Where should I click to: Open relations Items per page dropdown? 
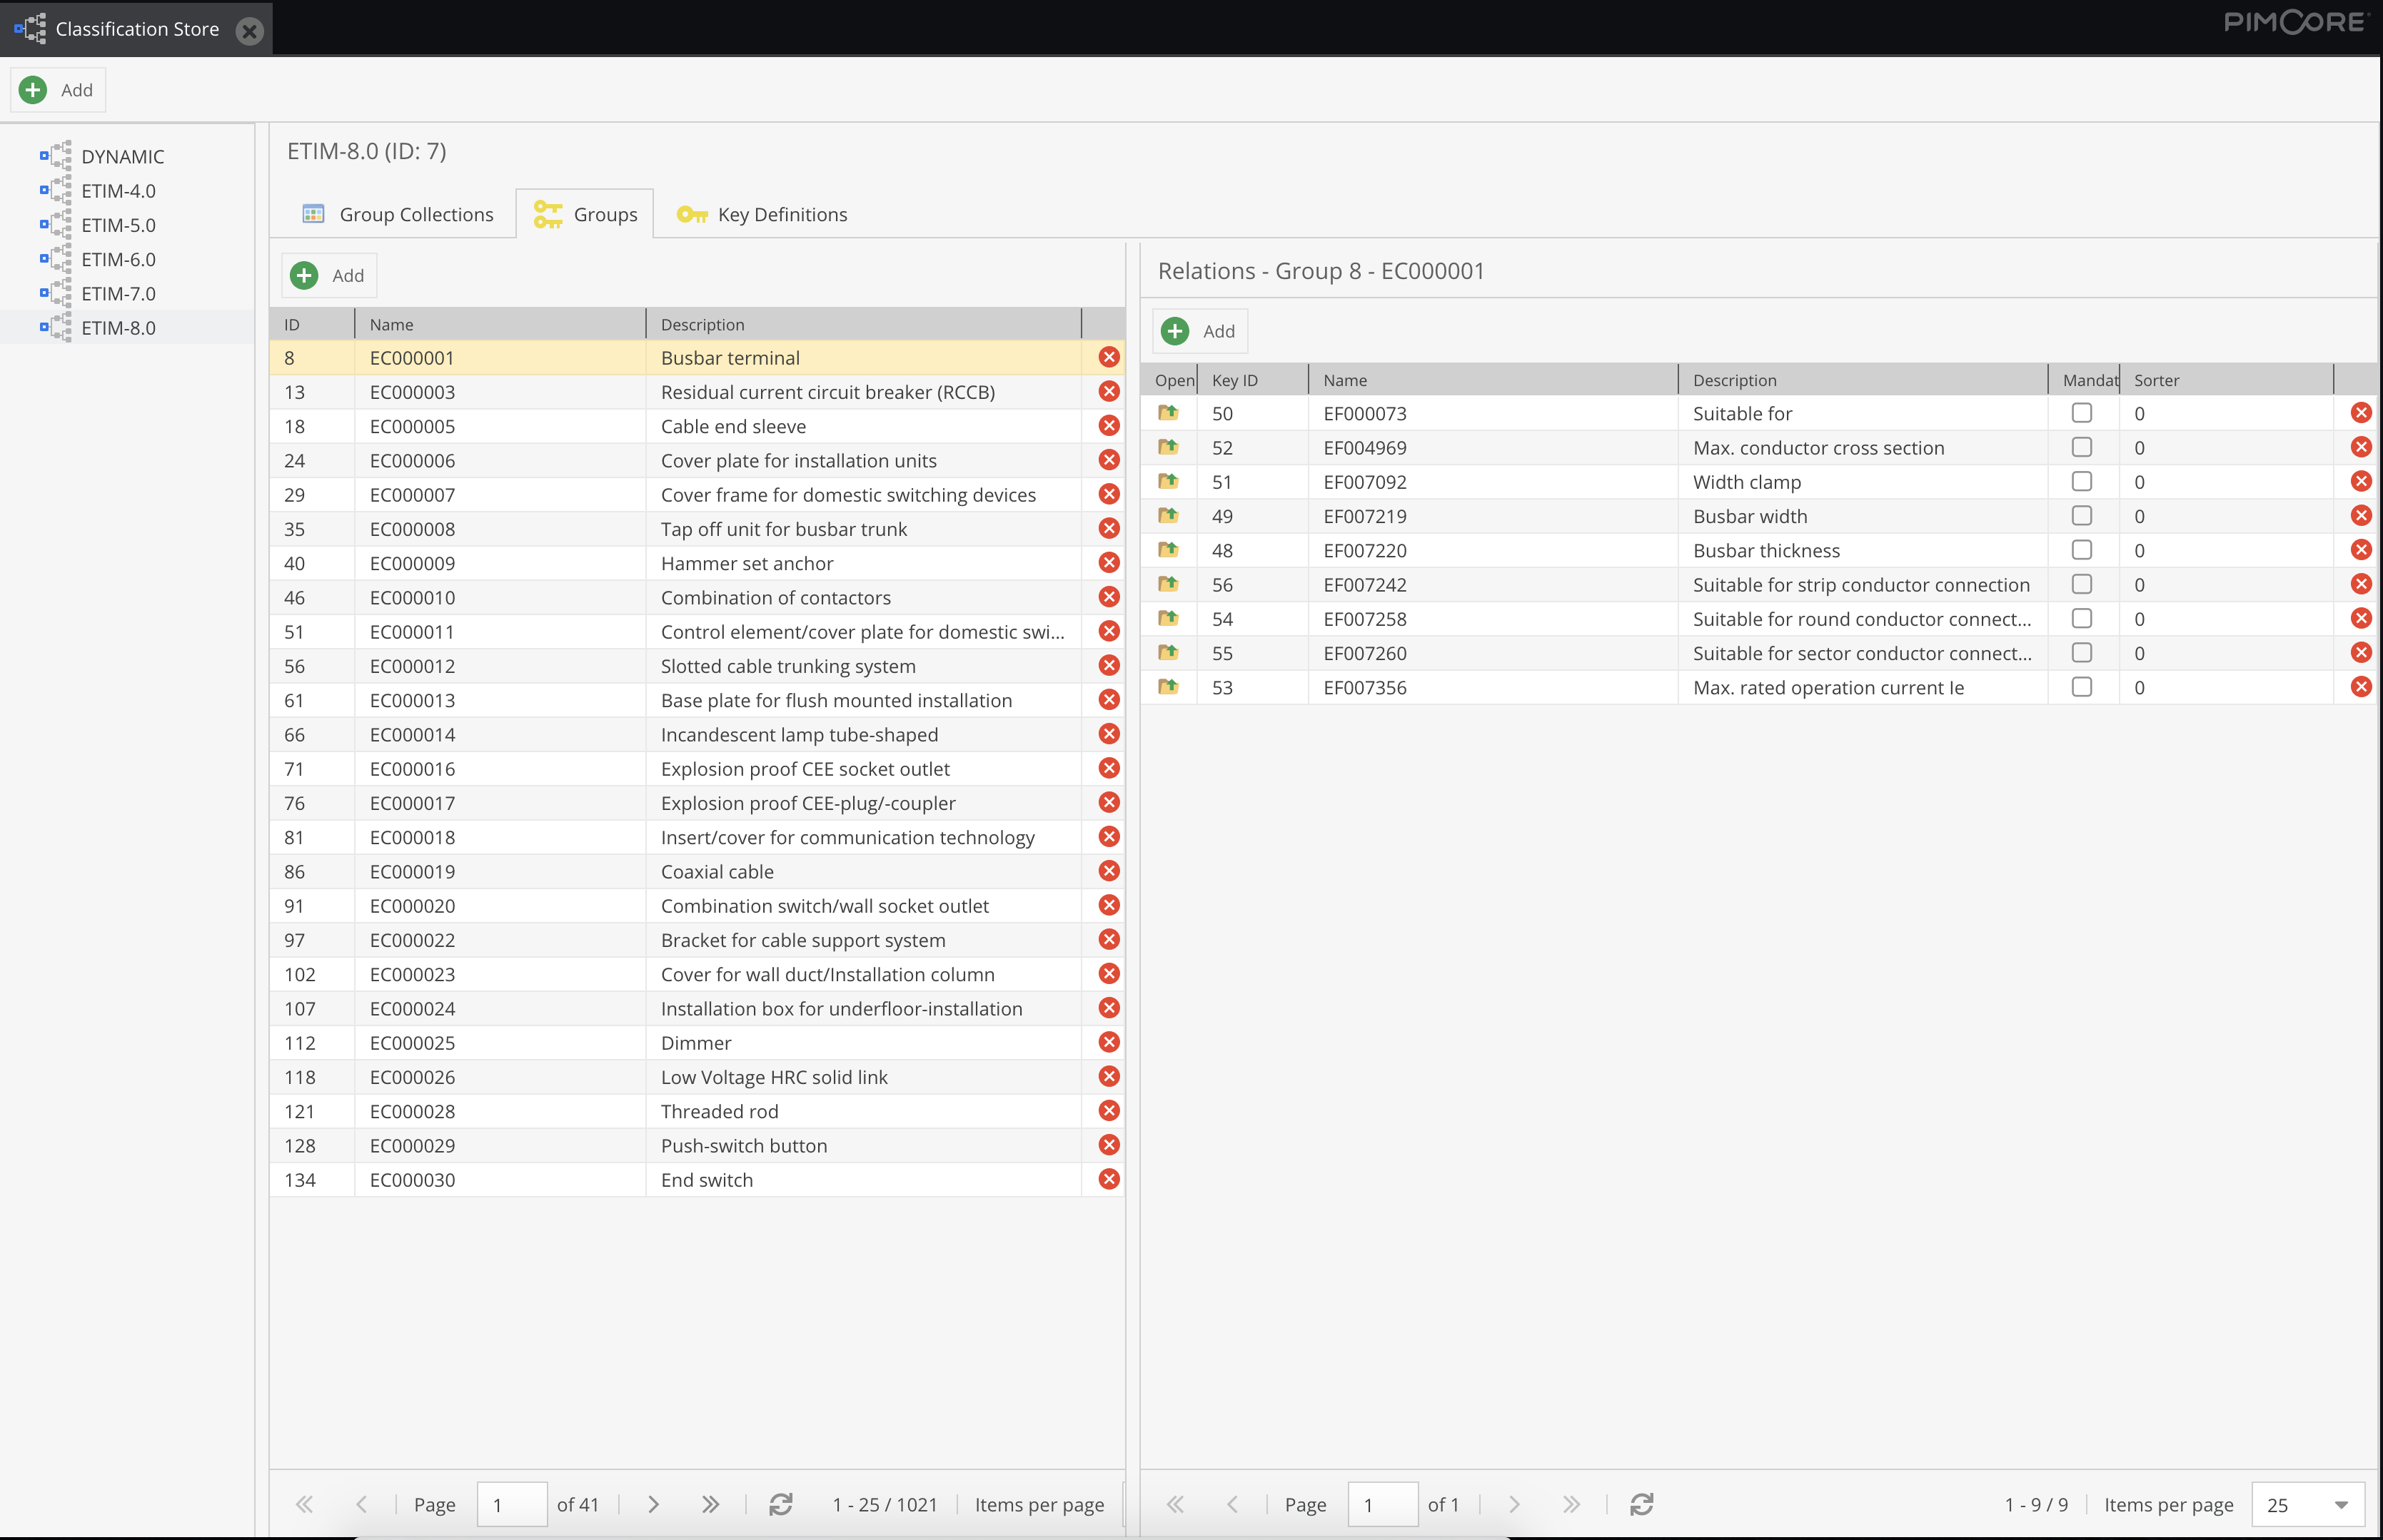[2341, 1504]
